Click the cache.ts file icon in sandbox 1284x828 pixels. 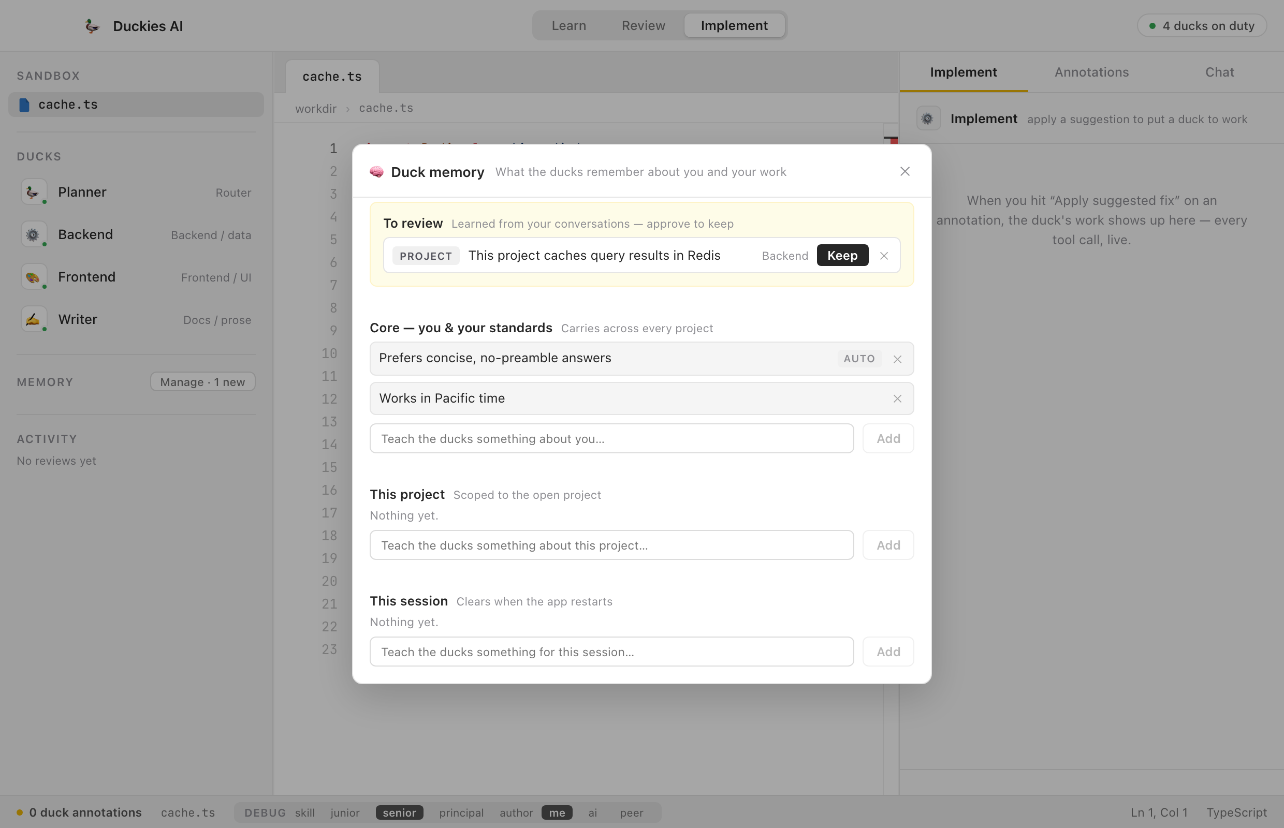pos(24,105)
